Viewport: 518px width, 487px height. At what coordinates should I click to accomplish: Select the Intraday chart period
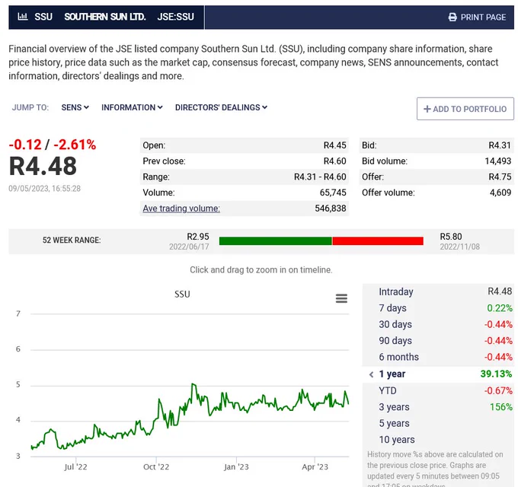[x=396, y=291]
